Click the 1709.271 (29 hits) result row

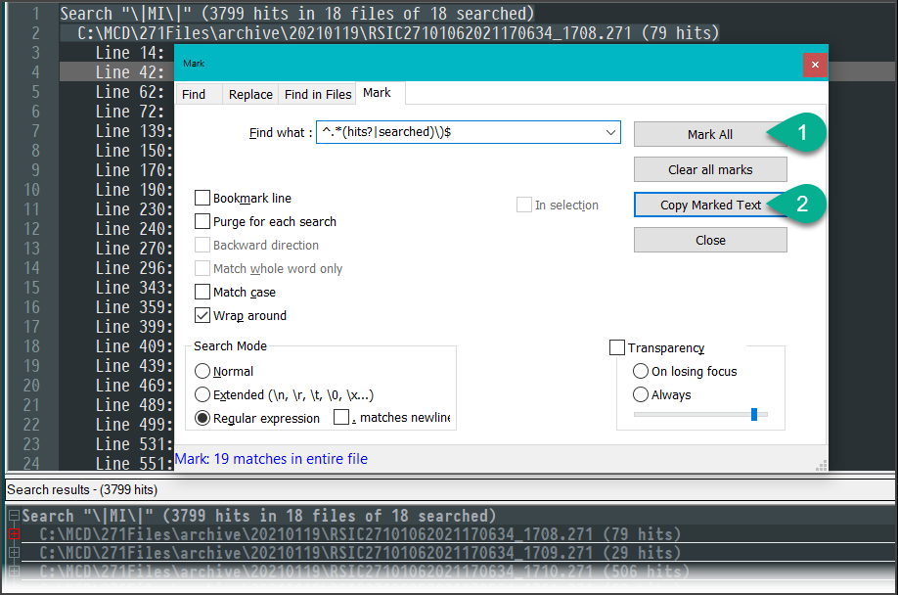pos(360,553)
